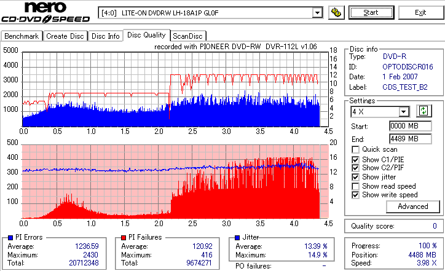445x271 pixels.
Task: Select the LITE-ON DVDRW drive combo box
Action: [x=210, y=13]
